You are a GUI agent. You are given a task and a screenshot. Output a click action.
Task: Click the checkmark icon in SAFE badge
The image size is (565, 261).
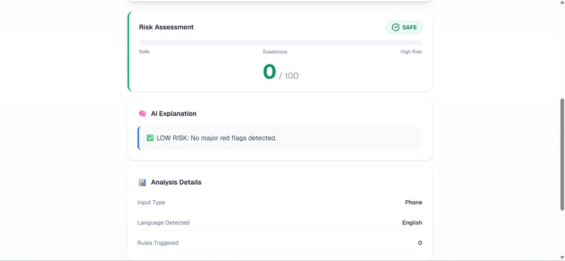(x=395, y=27)
